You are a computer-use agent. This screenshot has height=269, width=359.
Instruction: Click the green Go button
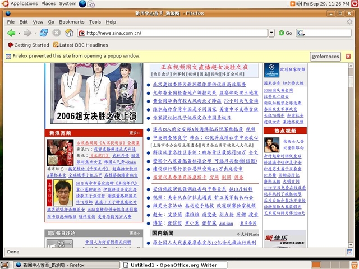point(286,33)
